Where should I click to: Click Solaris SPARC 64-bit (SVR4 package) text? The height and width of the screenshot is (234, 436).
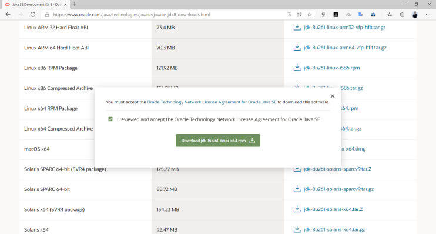pyautogui.click(x=65, y=169)
